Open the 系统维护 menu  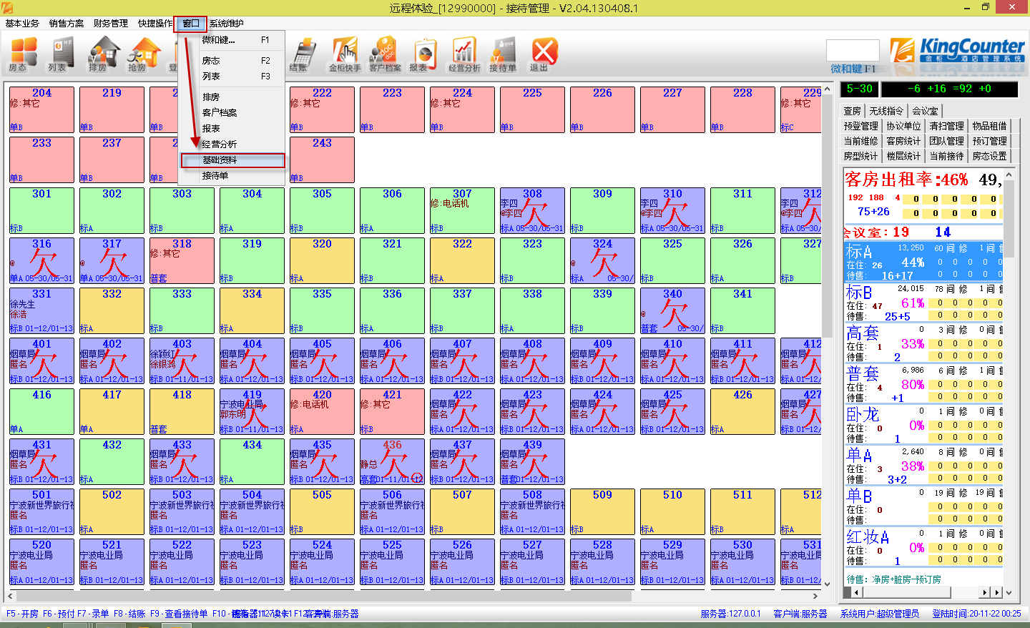227,24
